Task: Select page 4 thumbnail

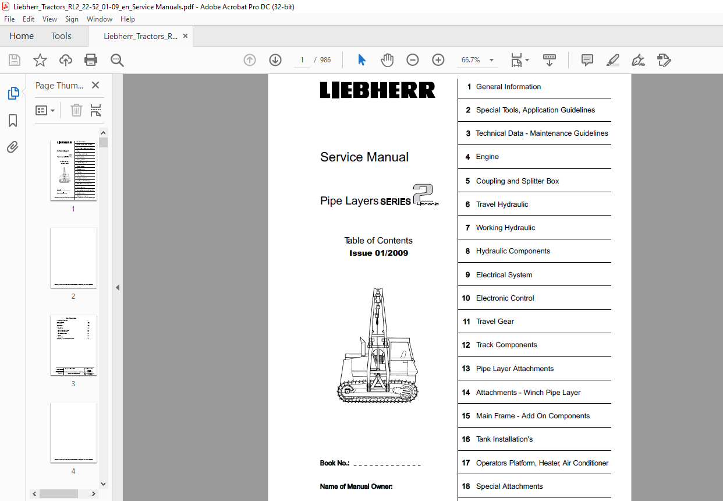Action: click(x=73, y=433)
